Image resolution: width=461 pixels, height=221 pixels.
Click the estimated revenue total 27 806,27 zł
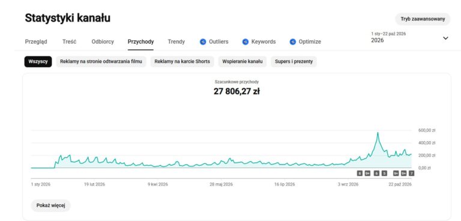pyautogui.click(x=237, y=91)
